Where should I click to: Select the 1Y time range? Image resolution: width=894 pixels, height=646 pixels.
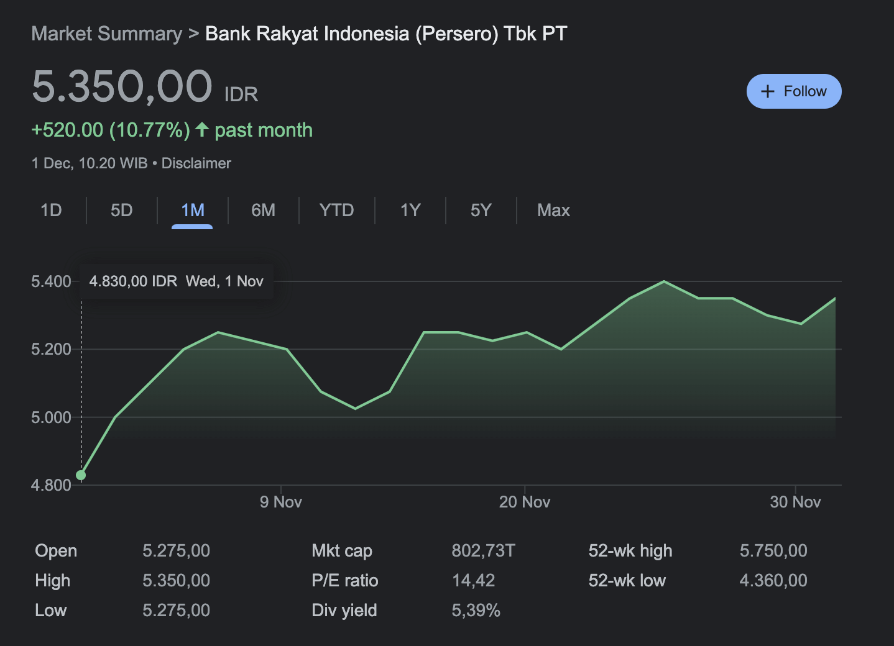[x=410, y=211]
